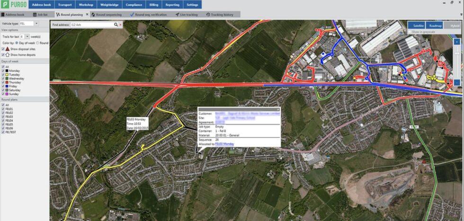This screenshot has height=221, width=464.
Task: Uncheck the FEL01 round plan
Action: click(x=3, y=109)
